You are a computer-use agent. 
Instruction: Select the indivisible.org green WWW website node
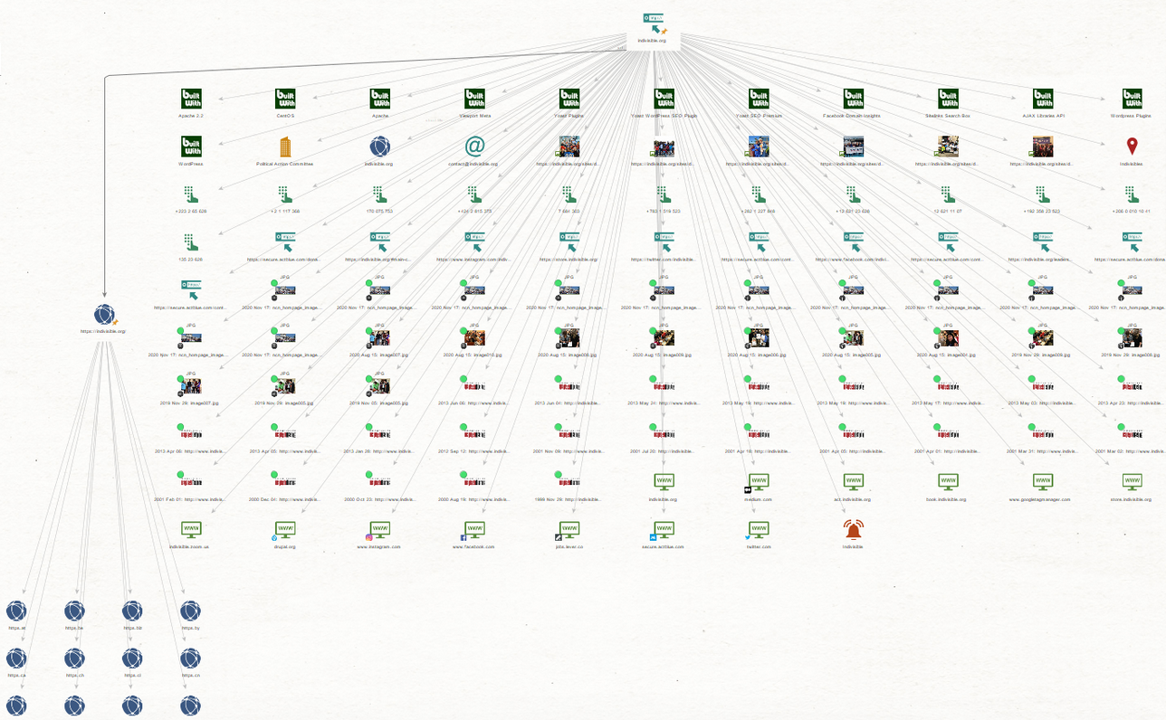pyautogui.click(x=664, y=482)
